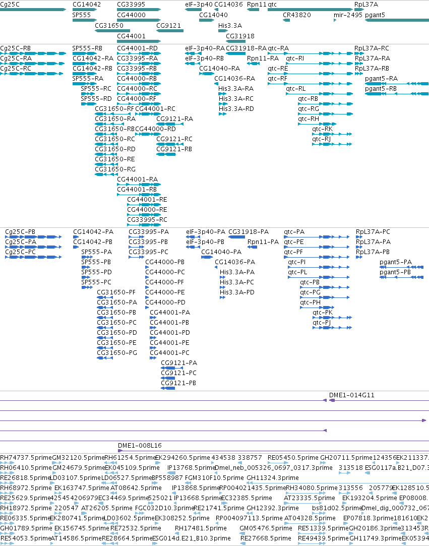This screenshot has height=546, width=429.
Task: Select transcript Cg25C-RB
Action: (x=15, y=48)
